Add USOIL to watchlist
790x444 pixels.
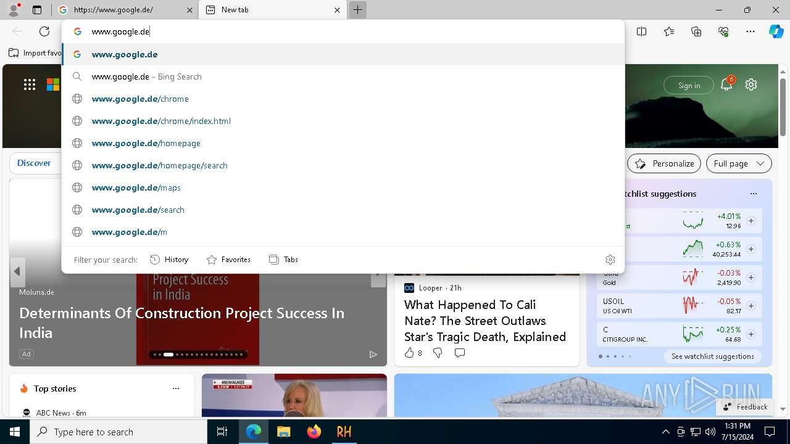pos(751,306)
